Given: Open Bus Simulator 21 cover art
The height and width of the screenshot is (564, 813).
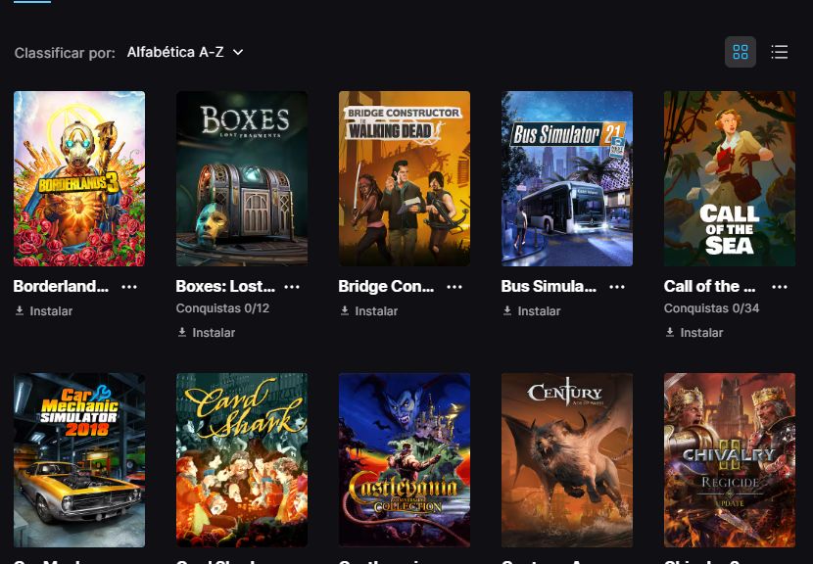Looking at the screenshot, I should tap(567, 179).
